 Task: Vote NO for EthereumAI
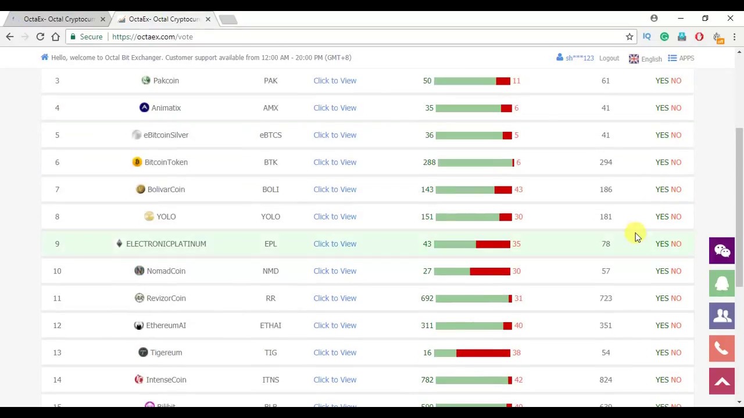tap(676, 325)
